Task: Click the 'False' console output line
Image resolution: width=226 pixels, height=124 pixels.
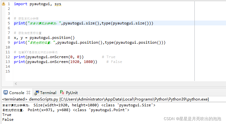Action: point(8,120)
